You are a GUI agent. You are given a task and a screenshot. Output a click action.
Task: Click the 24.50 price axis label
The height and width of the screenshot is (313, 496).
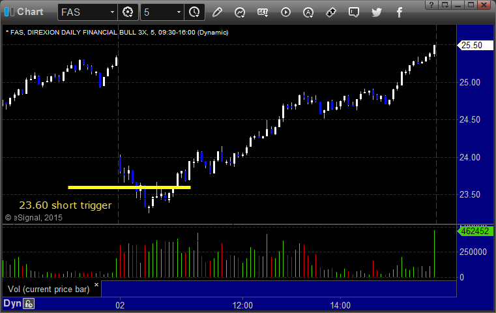point(470,119)
